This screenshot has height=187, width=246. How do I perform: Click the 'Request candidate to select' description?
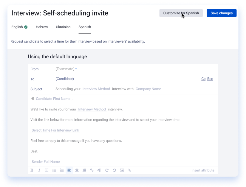(x=78, y=41)
